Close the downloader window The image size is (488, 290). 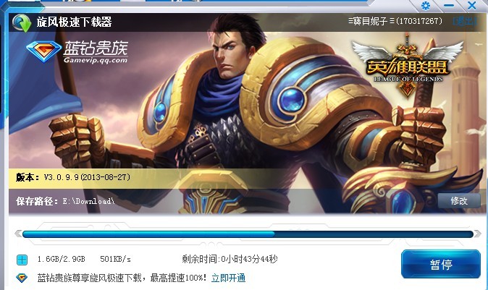point(471,6)
